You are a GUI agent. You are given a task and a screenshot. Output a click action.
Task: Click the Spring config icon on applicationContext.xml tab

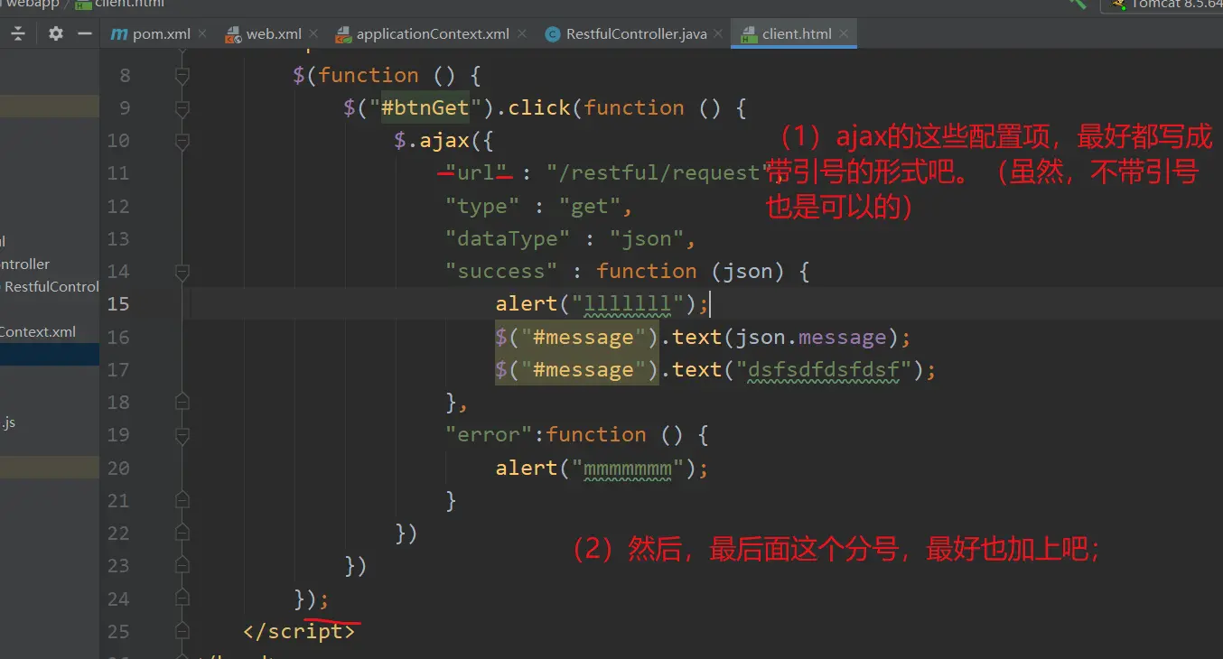342,34
